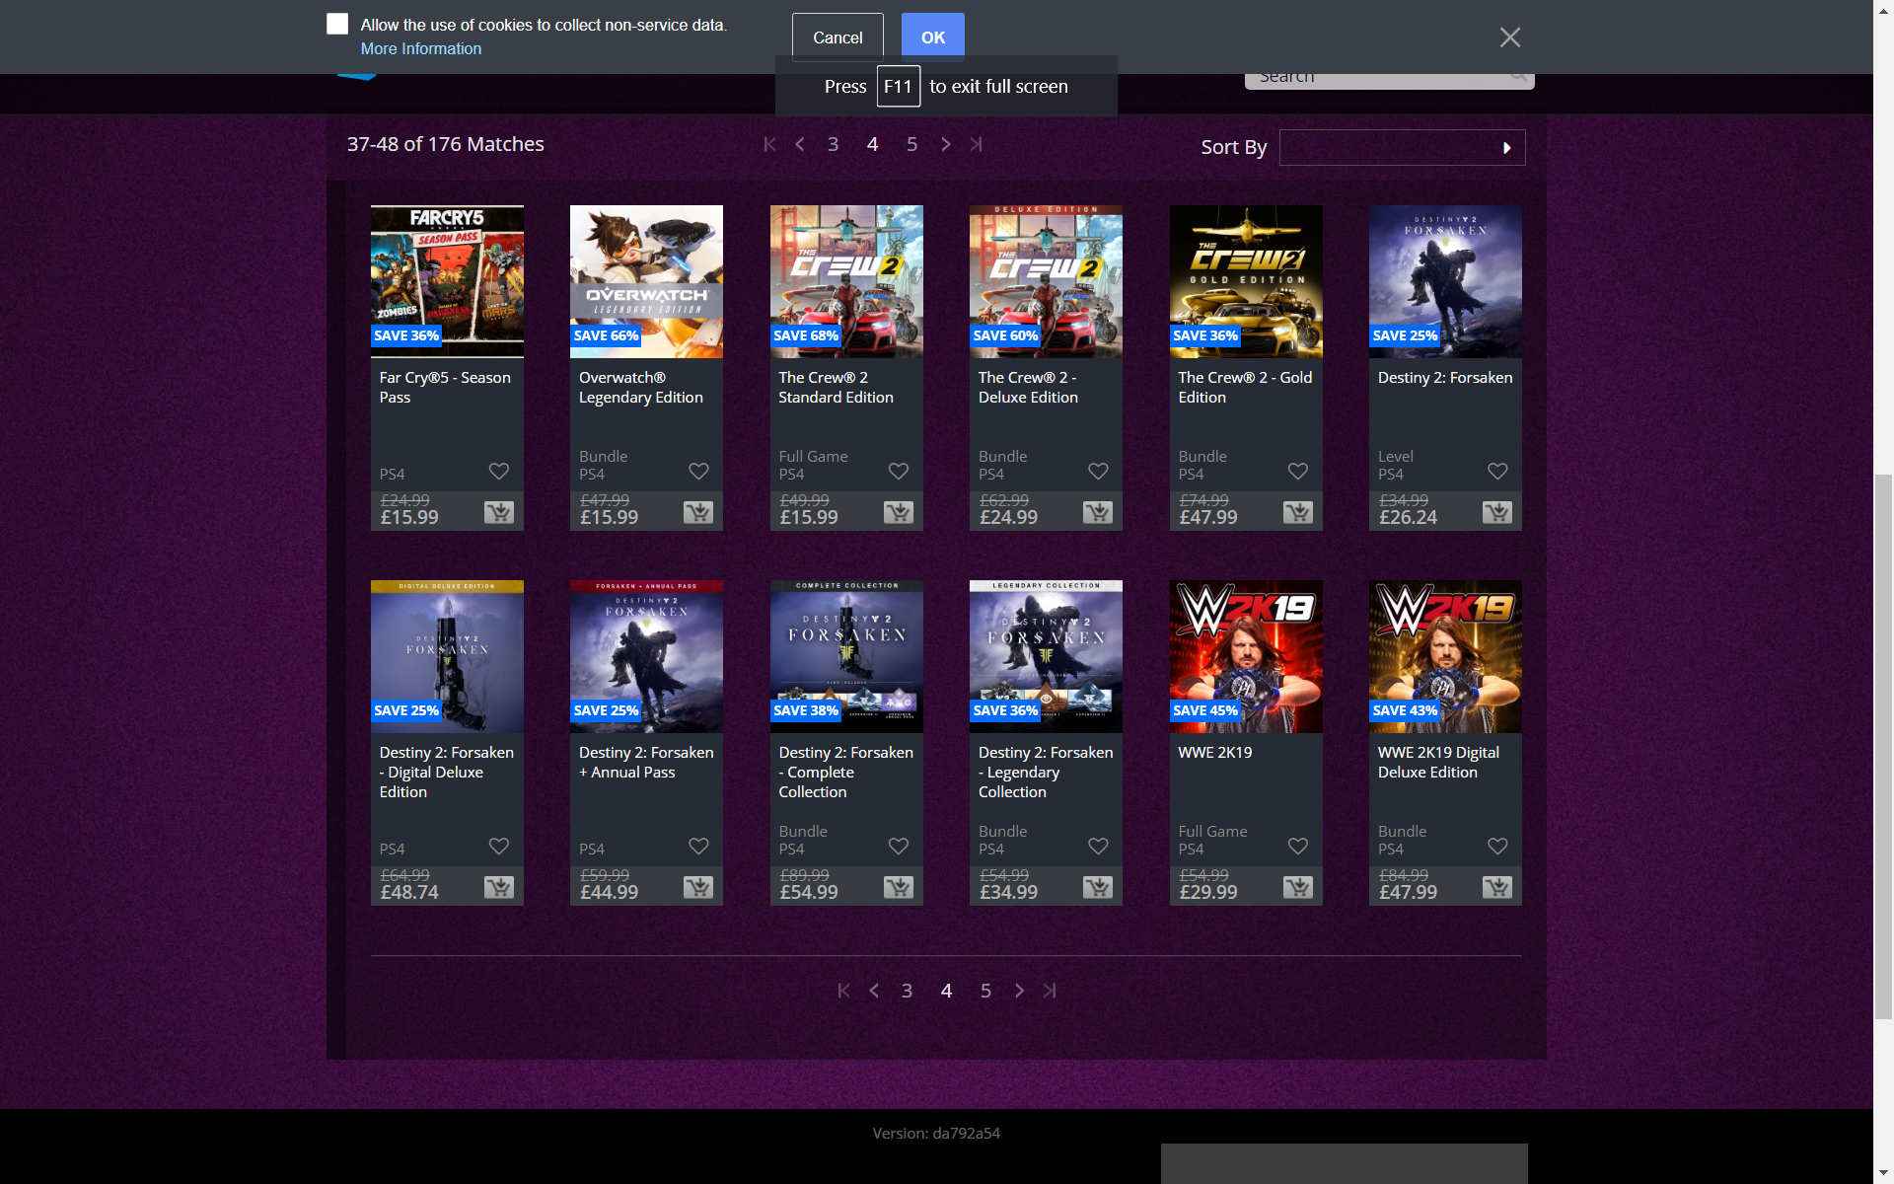Image resolution: width=1894 pixels, height=1184 pixels.
Task: Click the wishlist heart icon on WWE 2K19
Action: click(1297, 846)
